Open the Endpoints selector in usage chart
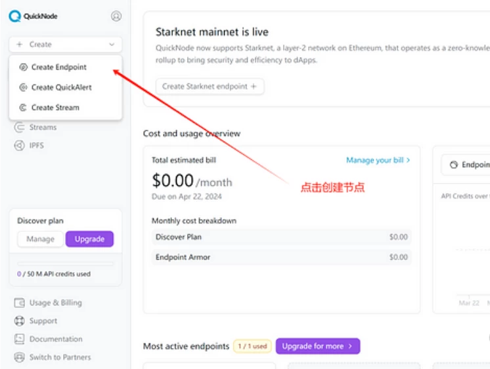 (x=466, y=165)
